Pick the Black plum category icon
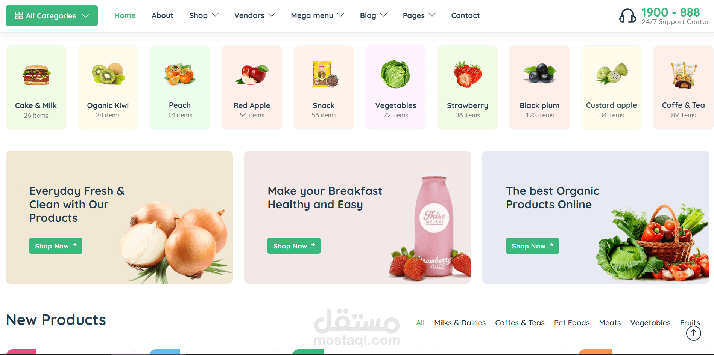 [539, 74]
